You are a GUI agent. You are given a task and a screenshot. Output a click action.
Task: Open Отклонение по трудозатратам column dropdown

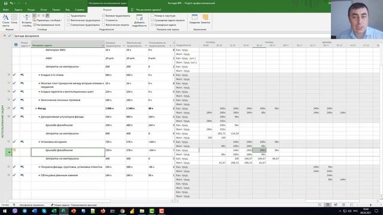tap(171, 45)
